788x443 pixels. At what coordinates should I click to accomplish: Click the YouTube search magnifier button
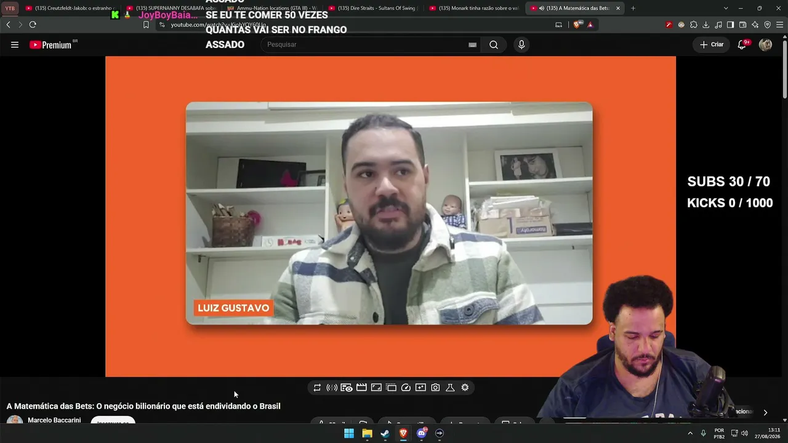(494, 44)
